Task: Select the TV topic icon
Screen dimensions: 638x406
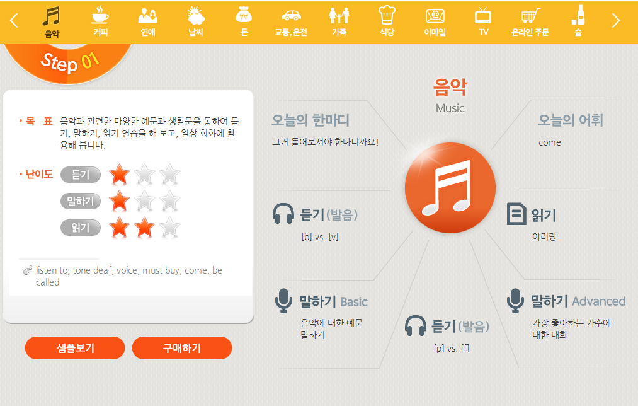Action: (x=483, y=16)
